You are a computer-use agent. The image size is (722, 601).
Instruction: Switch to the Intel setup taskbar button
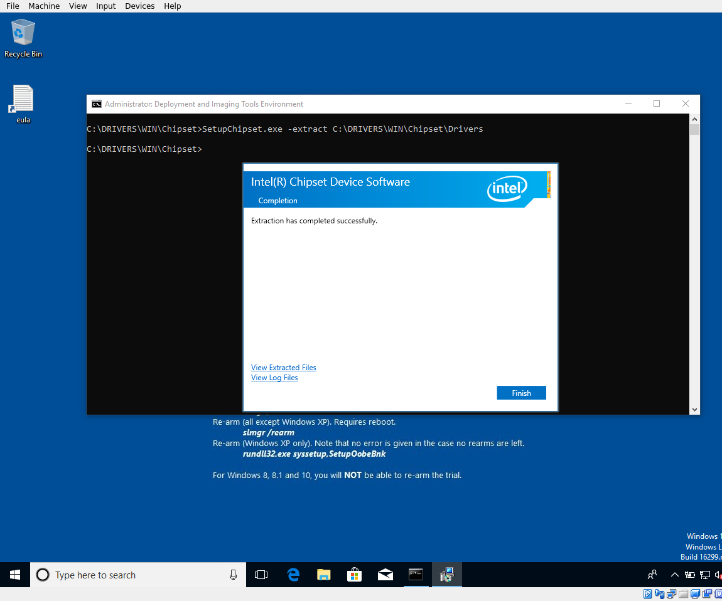pos(446,575)
